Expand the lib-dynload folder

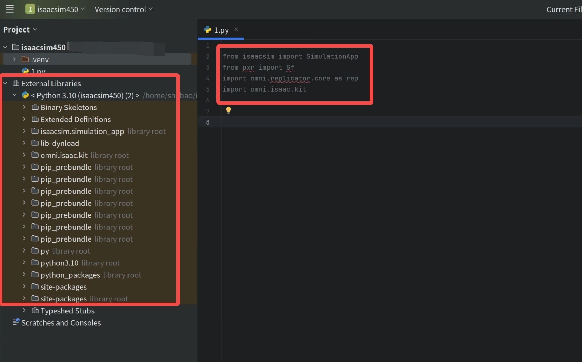(24, 143)
